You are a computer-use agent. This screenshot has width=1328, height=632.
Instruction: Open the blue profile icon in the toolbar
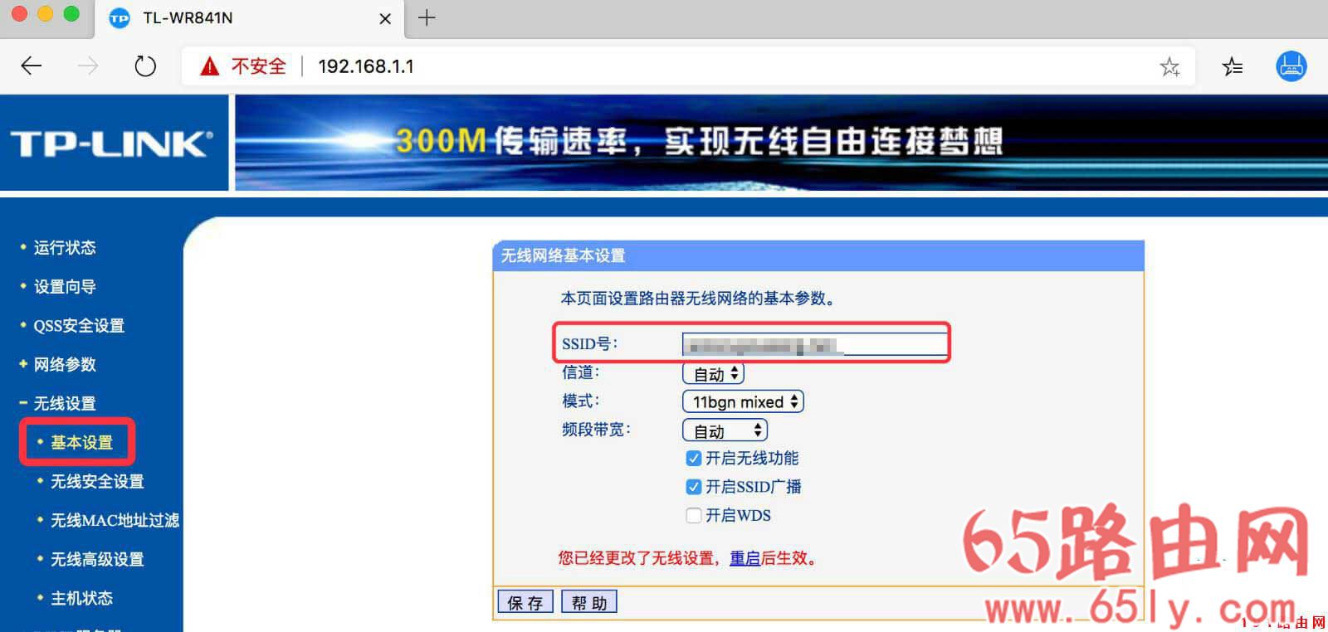pos(1291,66)
